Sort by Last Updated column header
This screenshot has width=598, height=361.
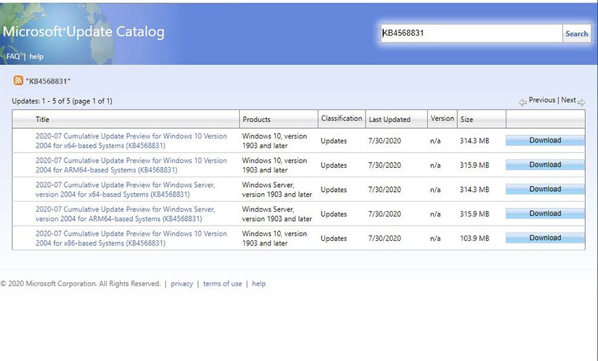tap(389, 119)
